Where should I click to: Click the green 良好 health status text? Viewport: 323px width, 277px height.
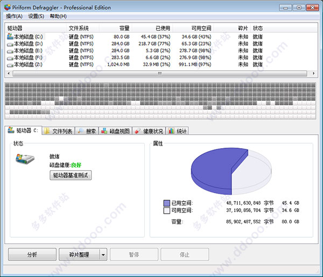[x=76, y=165]
